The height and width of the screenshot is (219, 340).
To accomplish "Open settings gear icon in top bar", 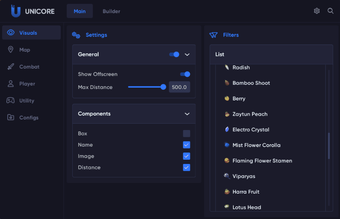I will click(317, 11).
